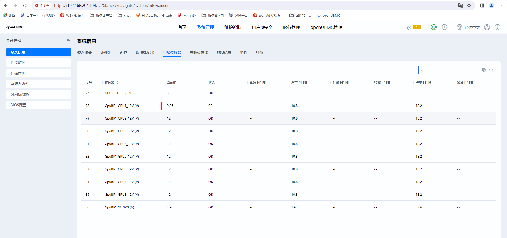This screenshot has height=238, width=507.
Task: Collapse the left sidebar menu icon
Action: pyautogui.click(x=69, y=41)
